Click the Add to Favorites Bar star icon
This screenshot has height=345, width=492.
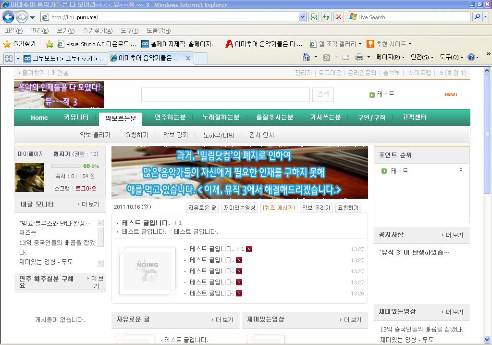pos(49,44)
